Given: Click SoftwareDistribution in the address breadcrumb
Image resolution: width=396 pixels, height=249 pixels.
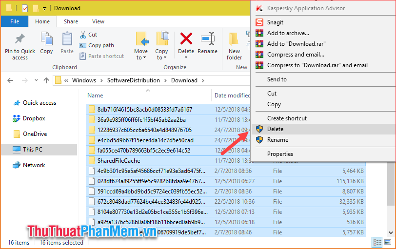Looking at the screenshot, I should 133,80.
